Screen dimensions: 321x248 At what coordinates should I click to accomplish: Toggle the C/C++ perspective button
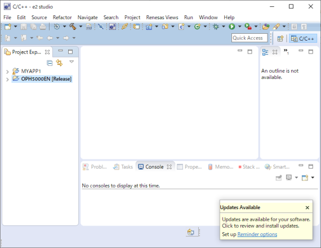[303, 38]
